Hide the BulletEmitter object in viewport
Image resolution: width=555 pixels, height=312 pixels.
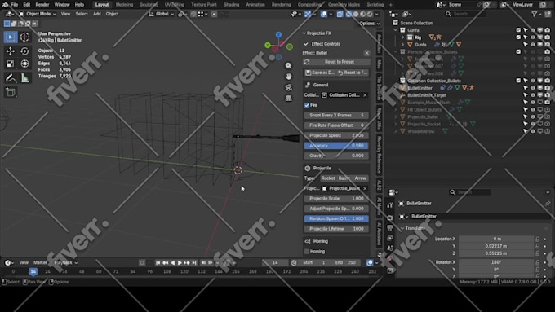[x=533, y=88]
